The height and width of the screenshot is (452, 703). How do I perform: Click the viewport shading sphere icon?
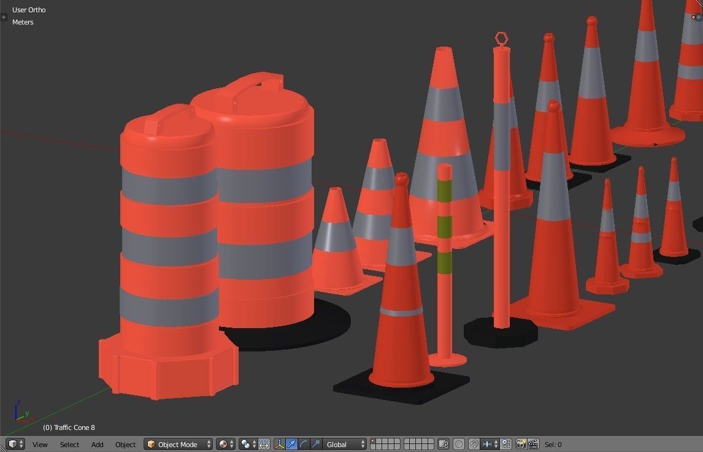[225, 444]
